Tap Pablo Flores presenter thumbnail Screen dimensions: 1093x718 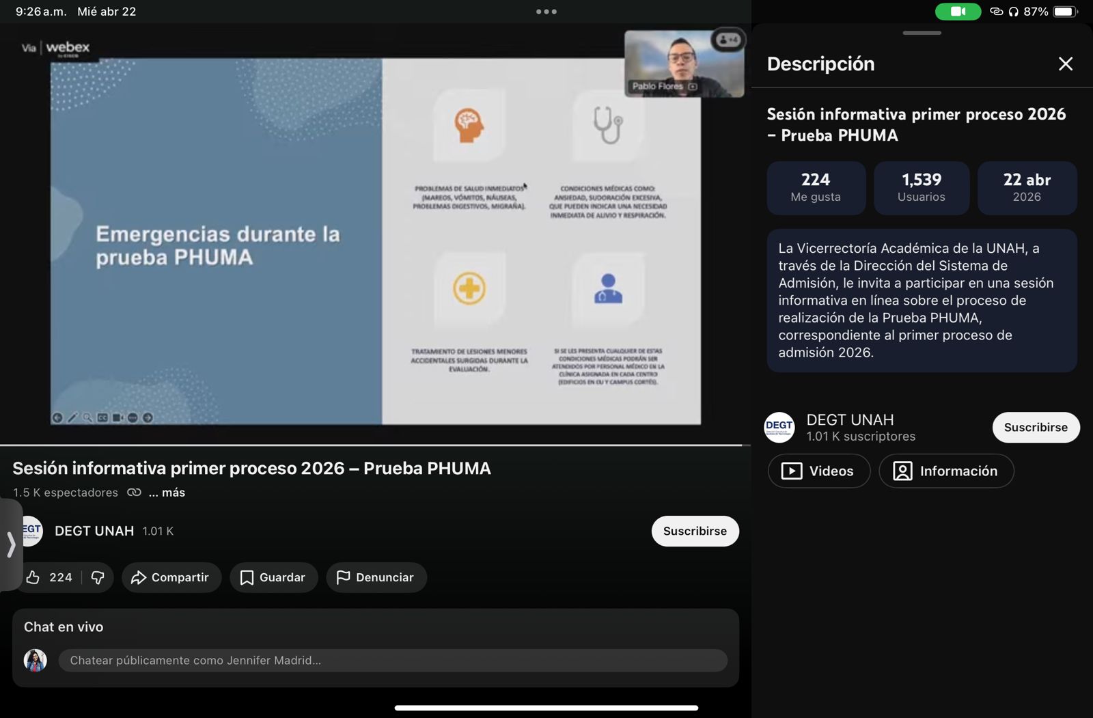pos(683,64)
